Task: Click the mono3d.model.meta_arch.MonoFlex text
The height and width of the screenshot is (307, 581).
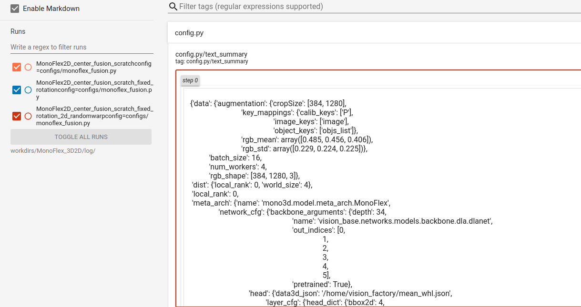Action: pyautogui.click(x=326, y=203)
